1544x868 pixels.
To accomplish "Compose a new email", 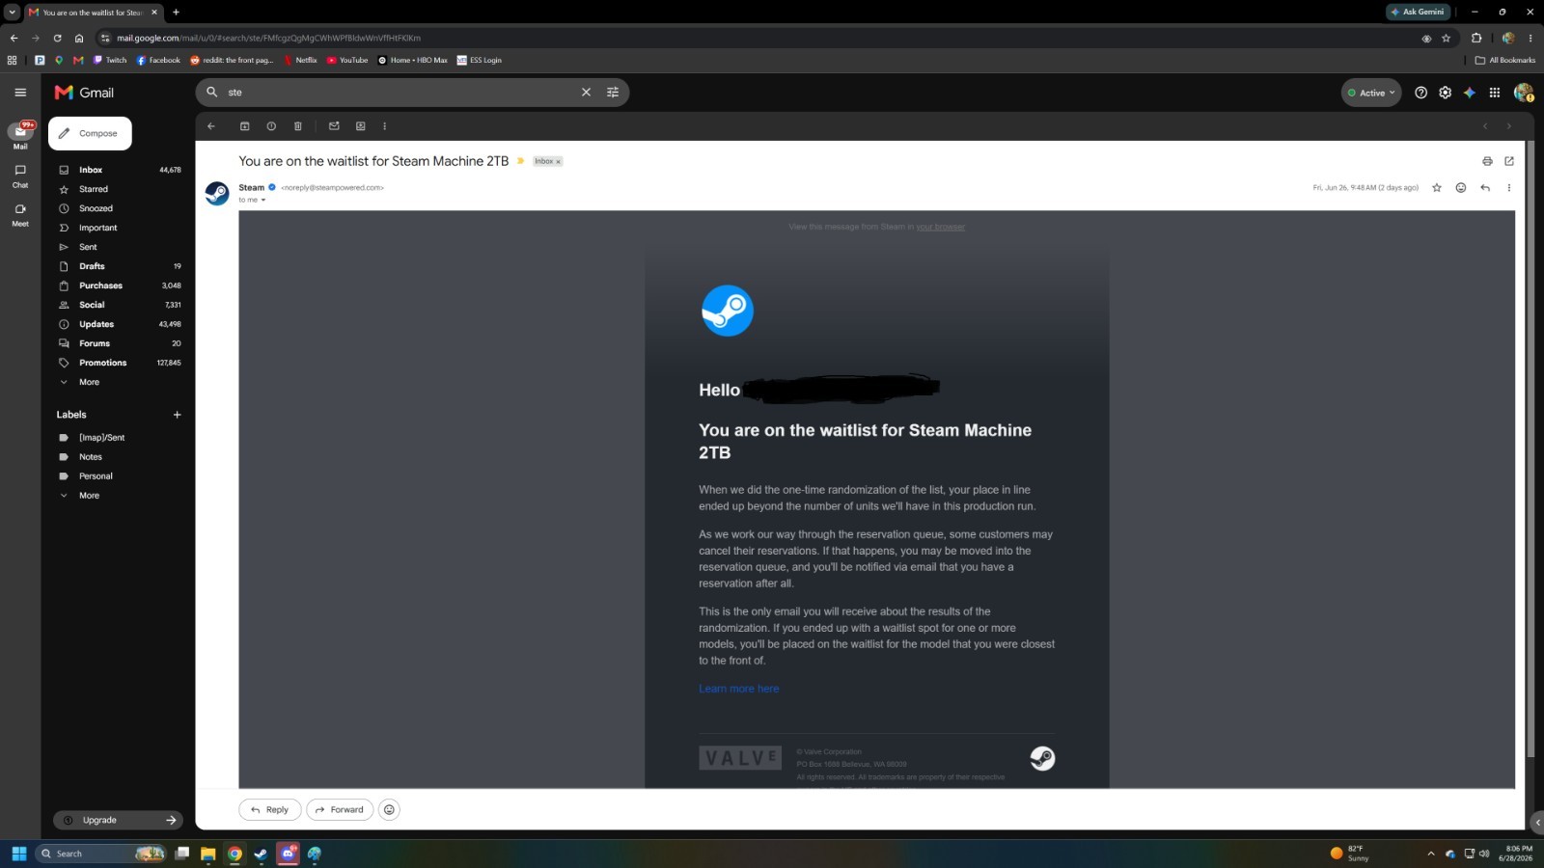I will coord(90,133).
